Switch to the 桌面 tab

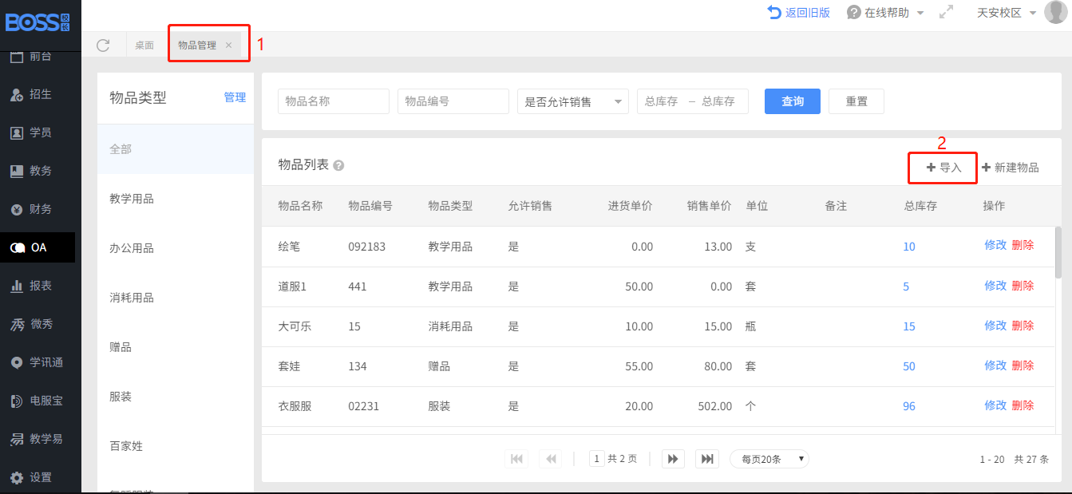click(x=144, y=45)
